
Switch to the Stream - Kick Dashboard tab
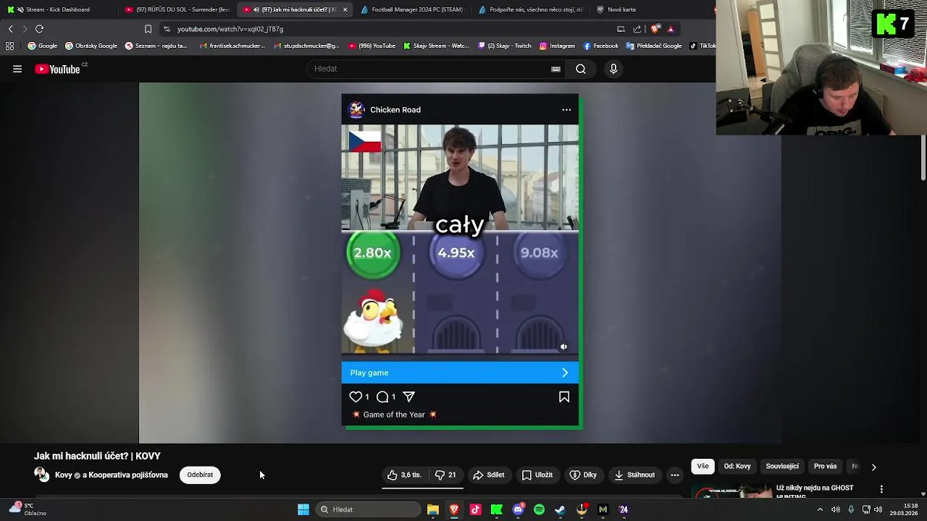click(58, 9)
